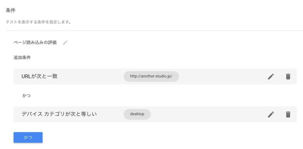This screenshot has width=303, height=149.
Task: Click the gray area between desktop chip and pencil
Action: point(209,114)
